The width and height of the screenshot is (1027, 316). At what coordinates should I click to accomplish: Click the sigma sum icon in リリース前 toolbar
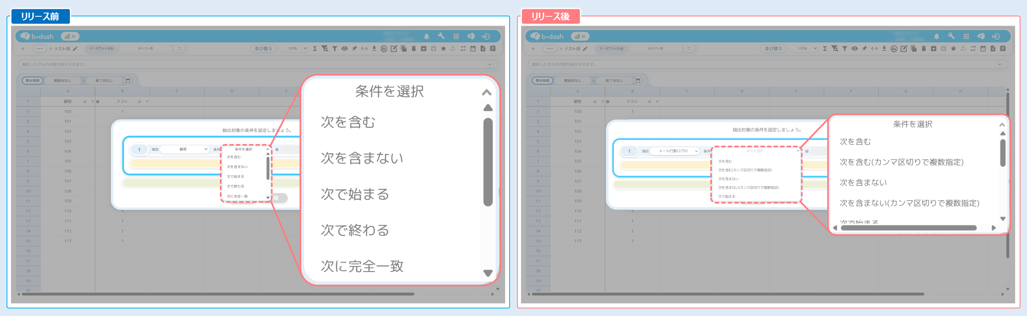coord(315,49)
